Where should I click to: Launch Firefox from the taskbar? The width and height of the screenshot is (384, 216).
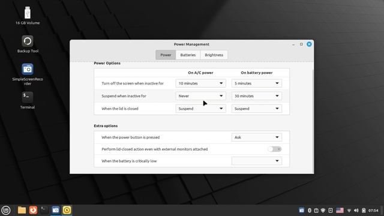coord(33,210)
